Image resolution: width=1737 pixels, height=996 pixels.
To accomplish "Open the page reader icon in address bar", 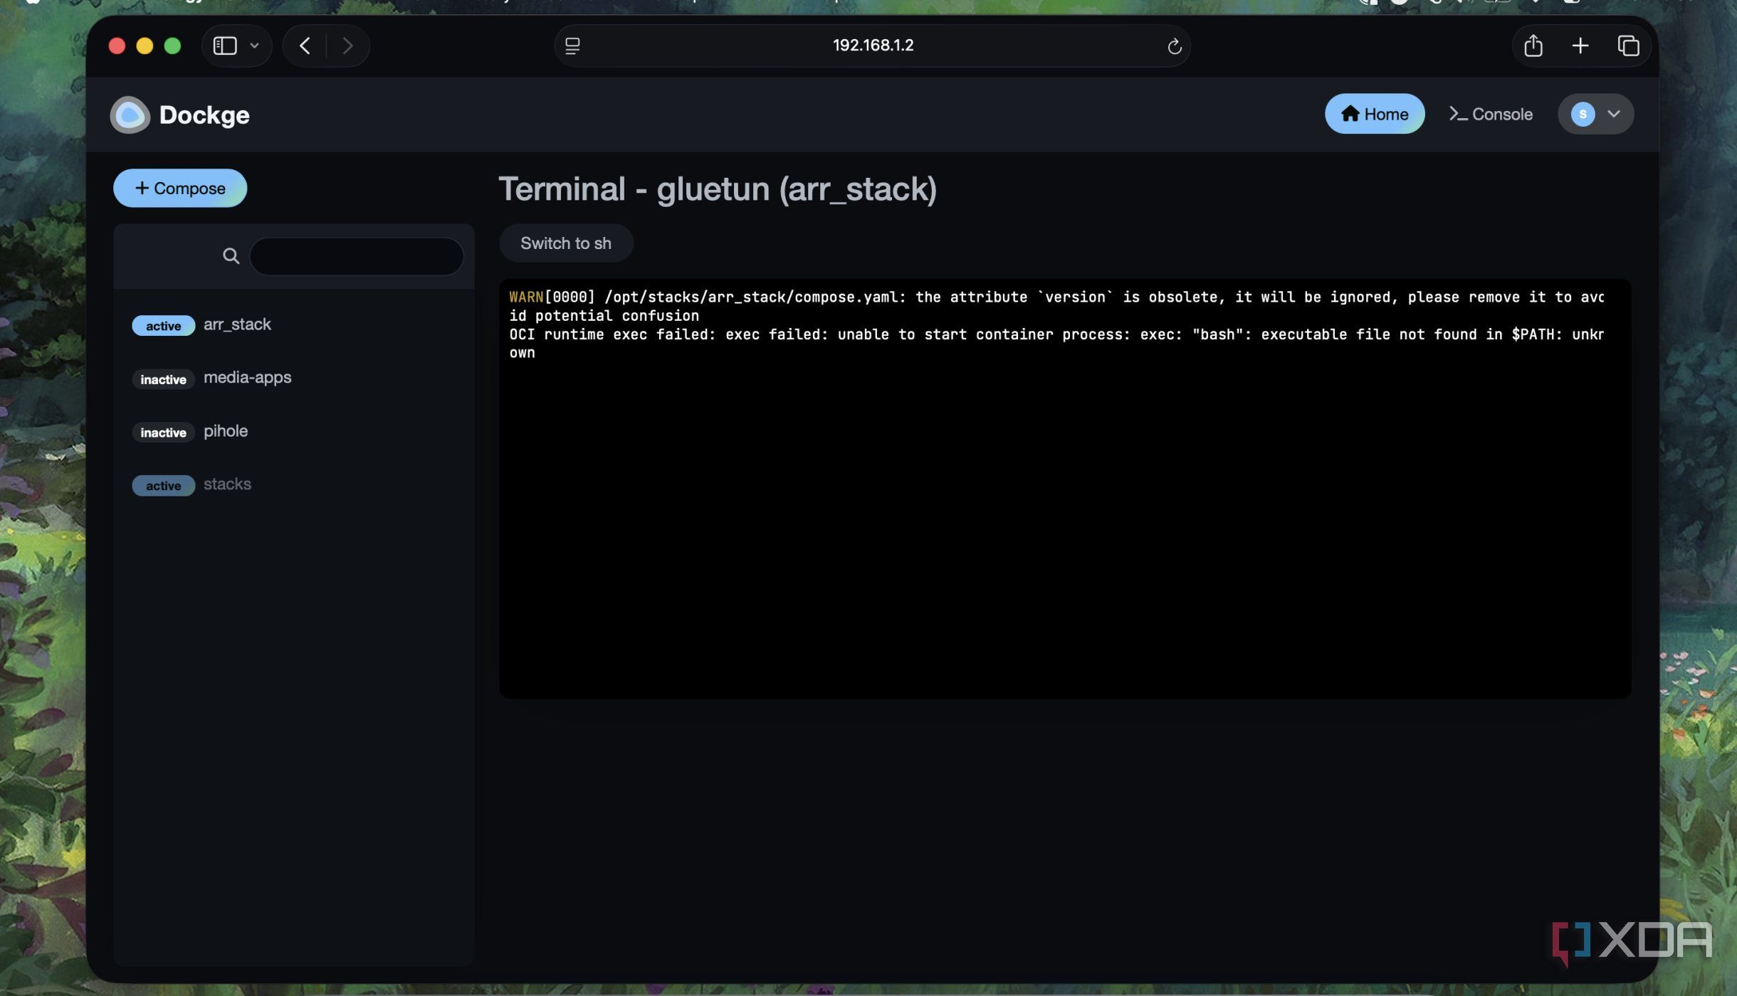I will 572,46.
